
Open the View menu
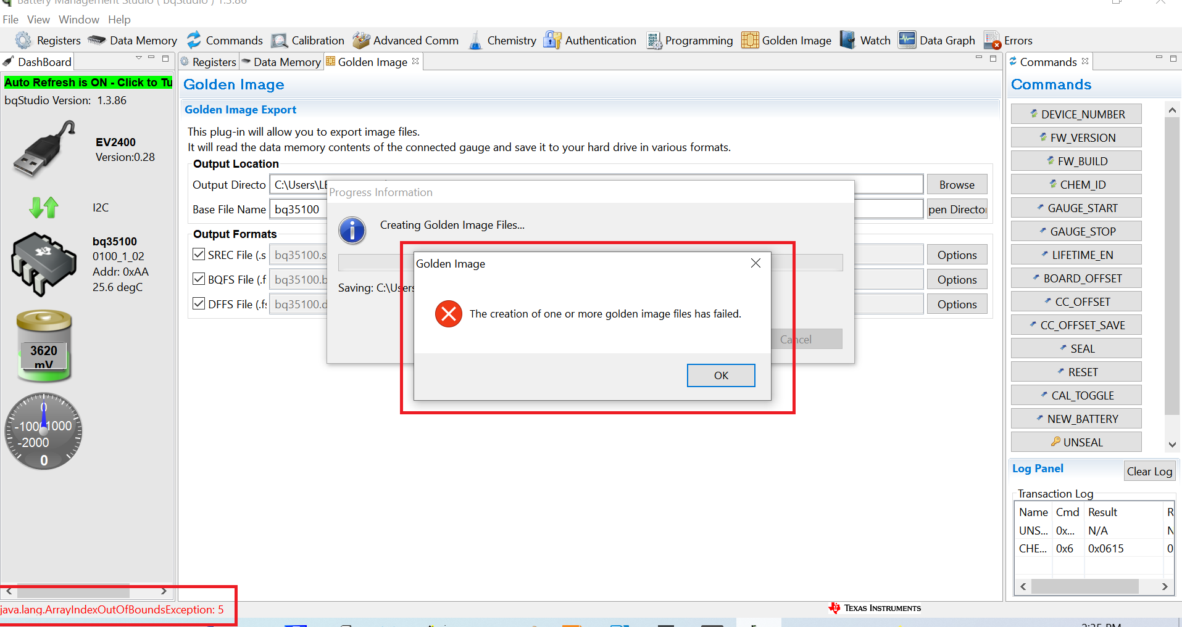[x=38, y=20]
